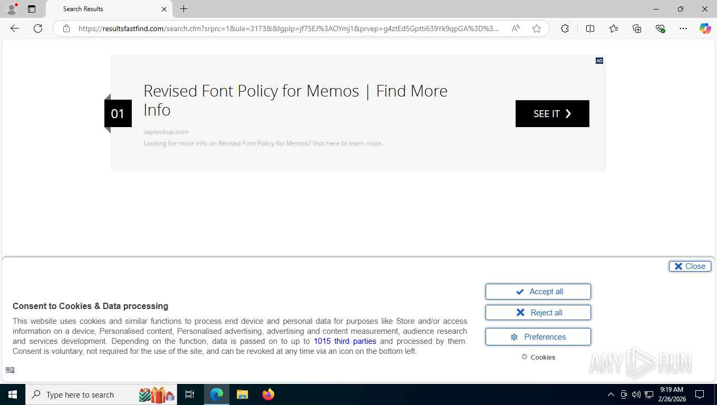717x405 pixels.
Task: Click the browser back arrow
Action: 15,28
